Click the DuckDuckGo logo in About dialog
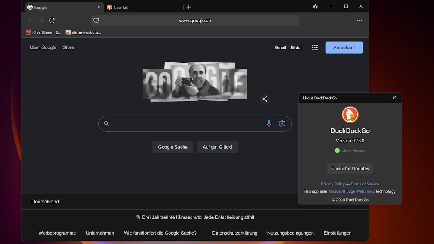 click(350, 114)
